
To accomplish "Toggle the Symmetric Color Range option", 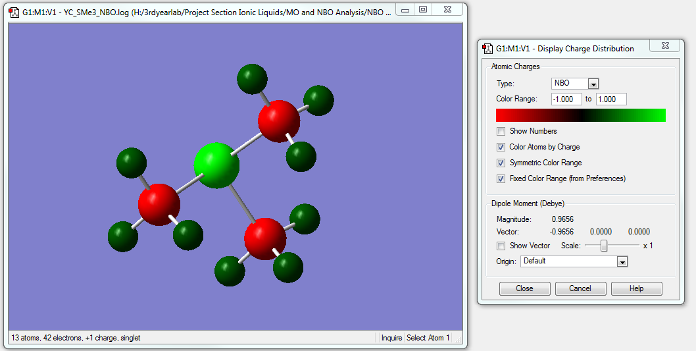I will [x=501, y=163].
